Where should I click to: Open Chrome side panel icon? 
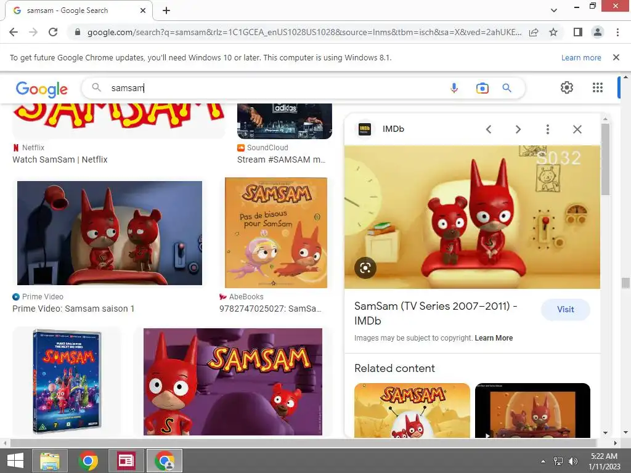coord(578,32)
